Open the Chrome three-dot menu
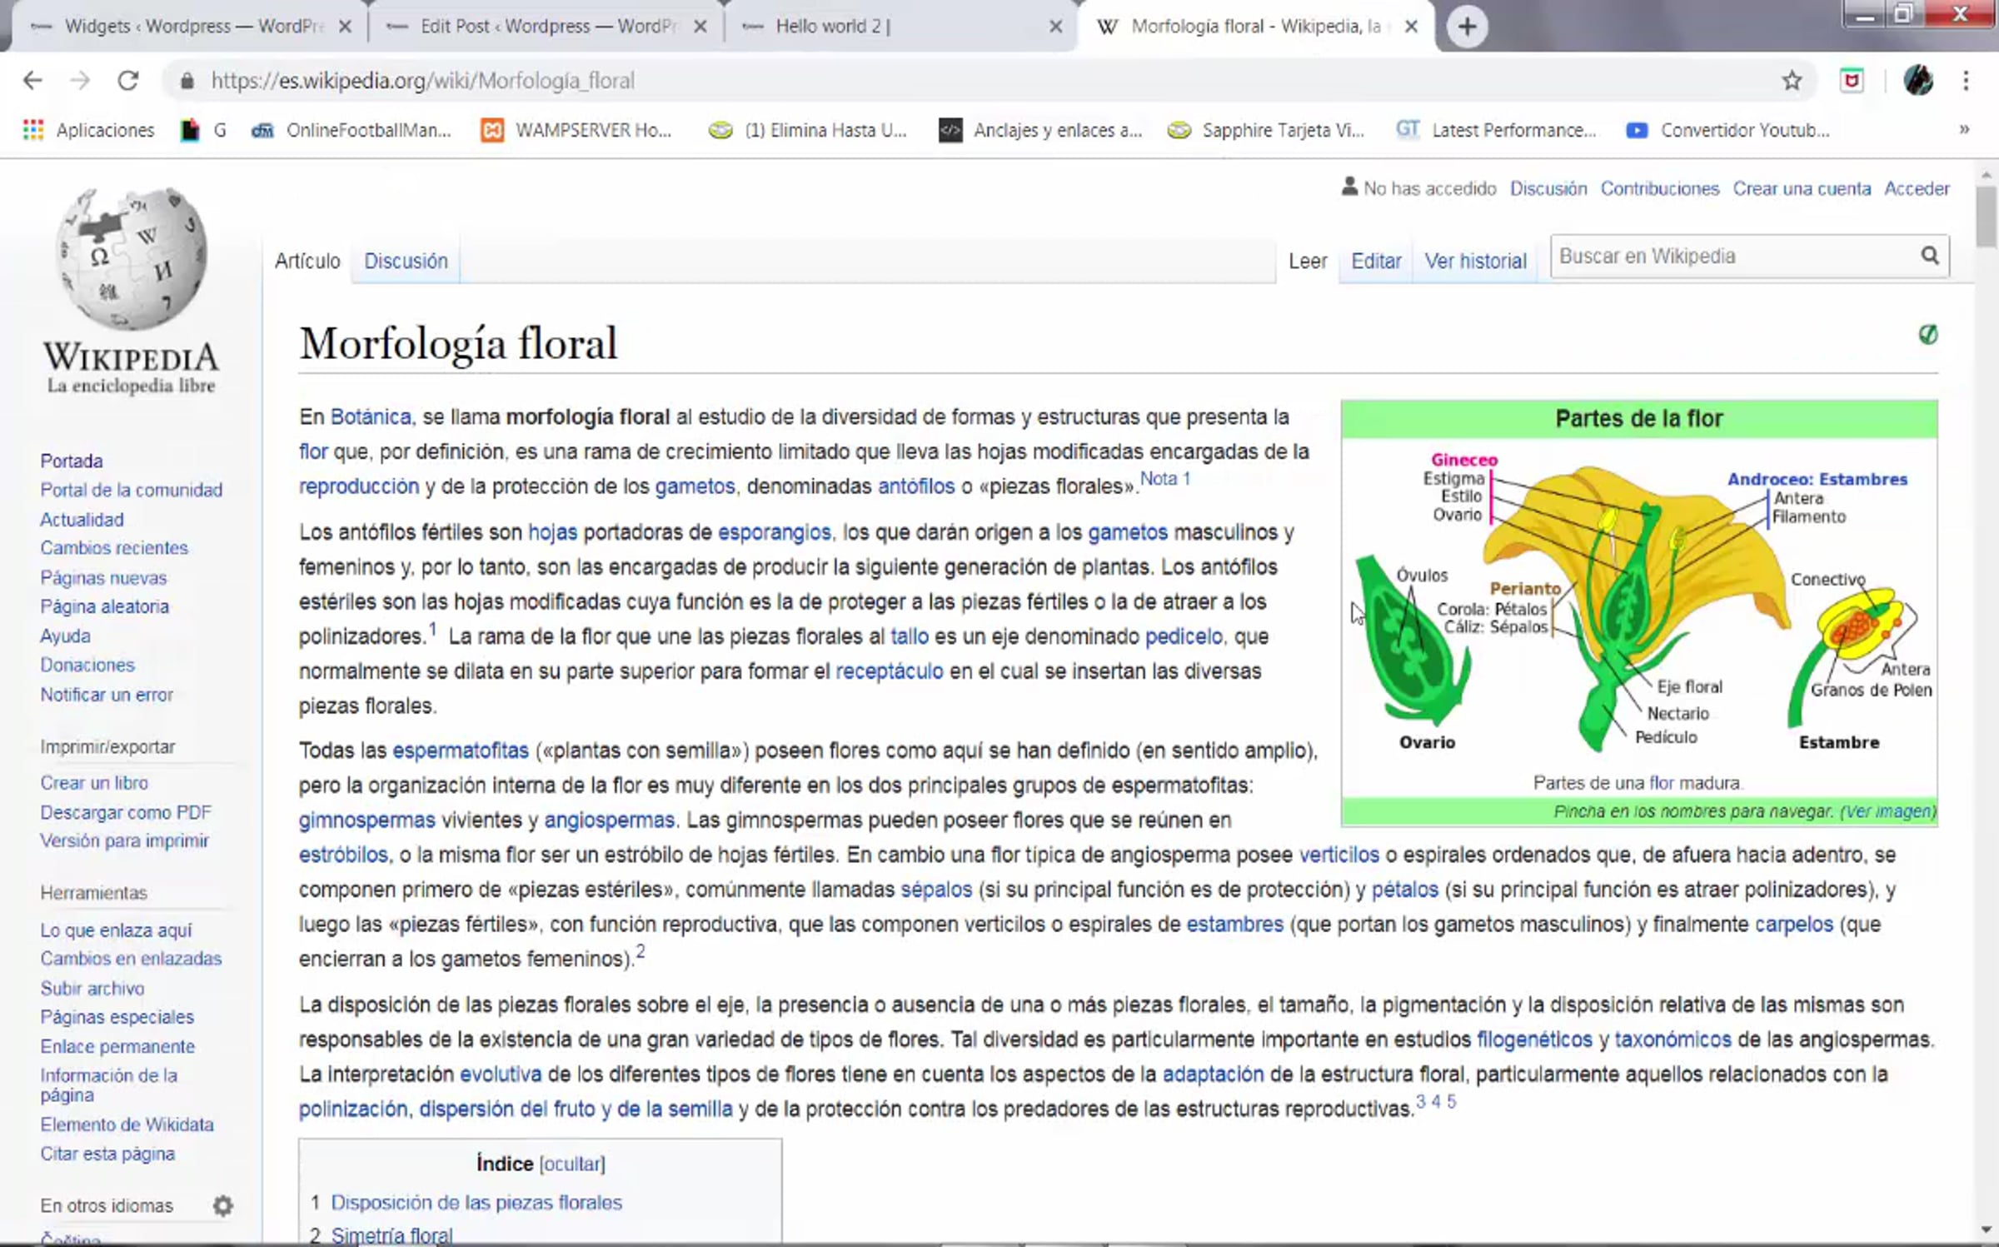This screenshot has height=1247, width=1999. (x=1966, y=81)
